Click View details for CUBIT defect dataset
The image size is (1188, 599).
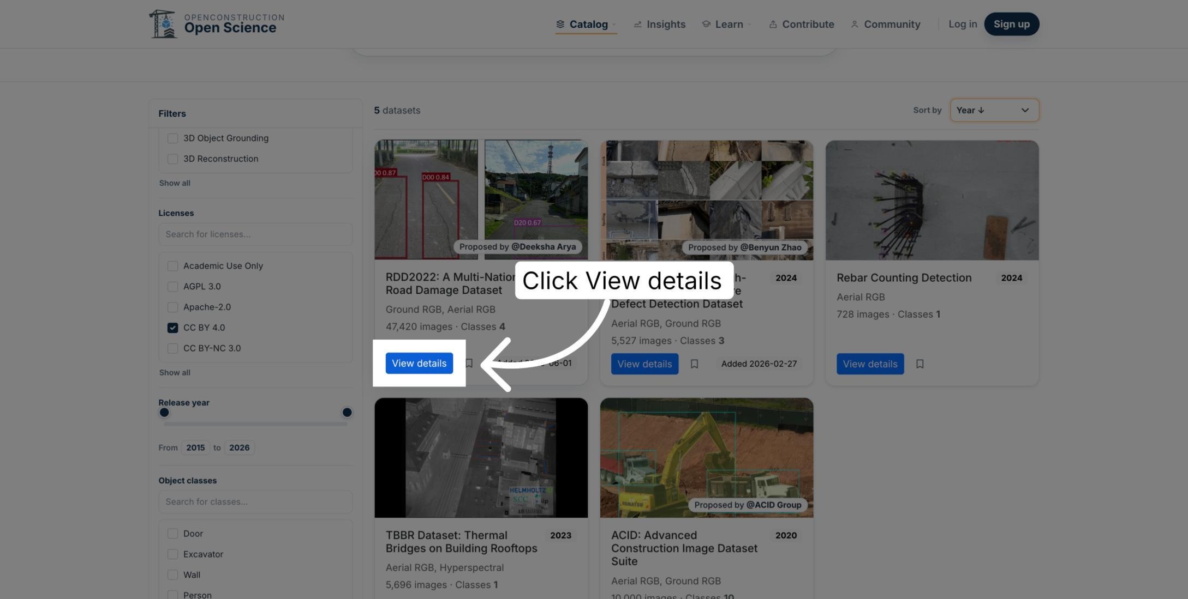click(644, 364)
